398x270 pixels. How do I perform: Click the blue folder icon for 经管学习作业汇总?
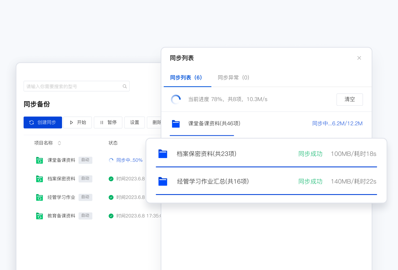tap(163, 181)
